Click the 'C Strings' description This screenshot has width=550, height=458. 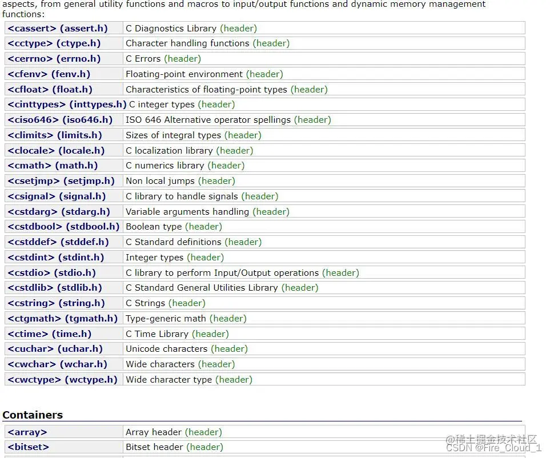pos(145,303)
